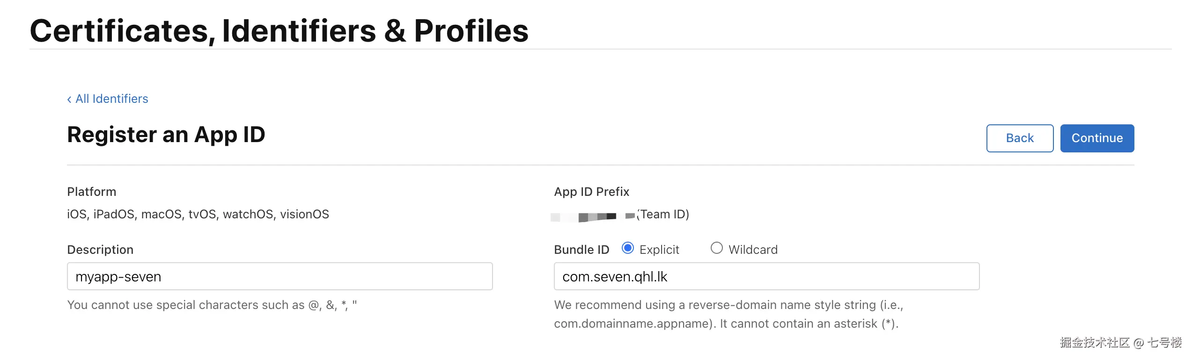Image resolution: width=1192 pixels, height=359 pixels.
Task: Click the Register an App ID heading
Action: point(166,135)
